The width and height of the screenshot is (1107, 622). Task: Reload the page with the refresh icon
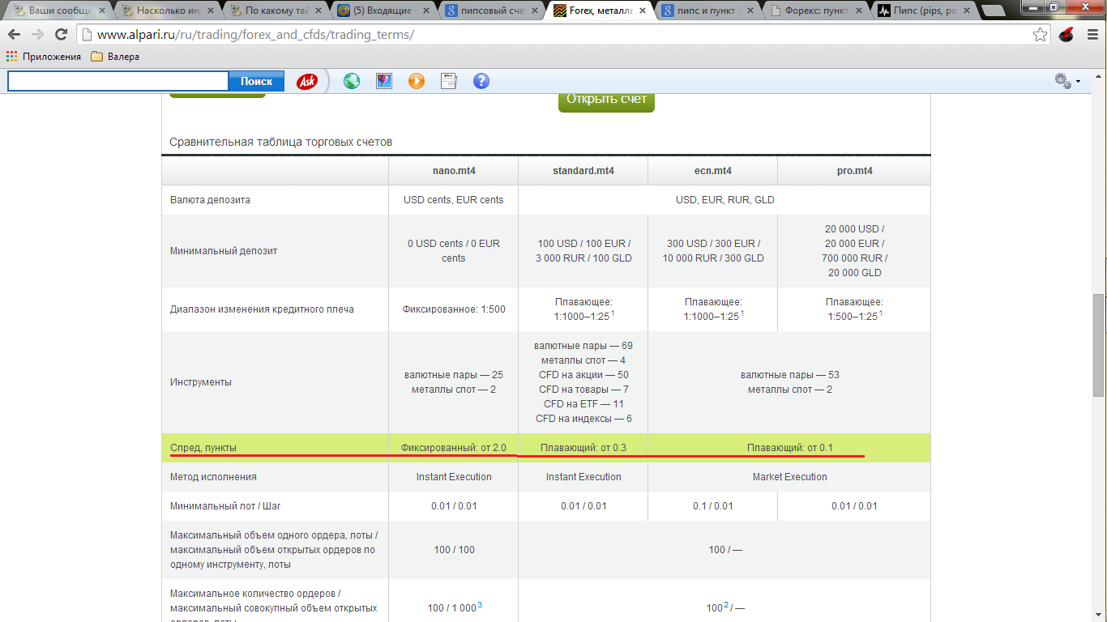pos(61,35)
